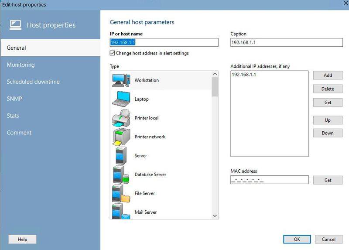Image resolution: width=349 pixels, height=250 pixels.
Task: Select the Server label in Type list
Action: point(140,156)
